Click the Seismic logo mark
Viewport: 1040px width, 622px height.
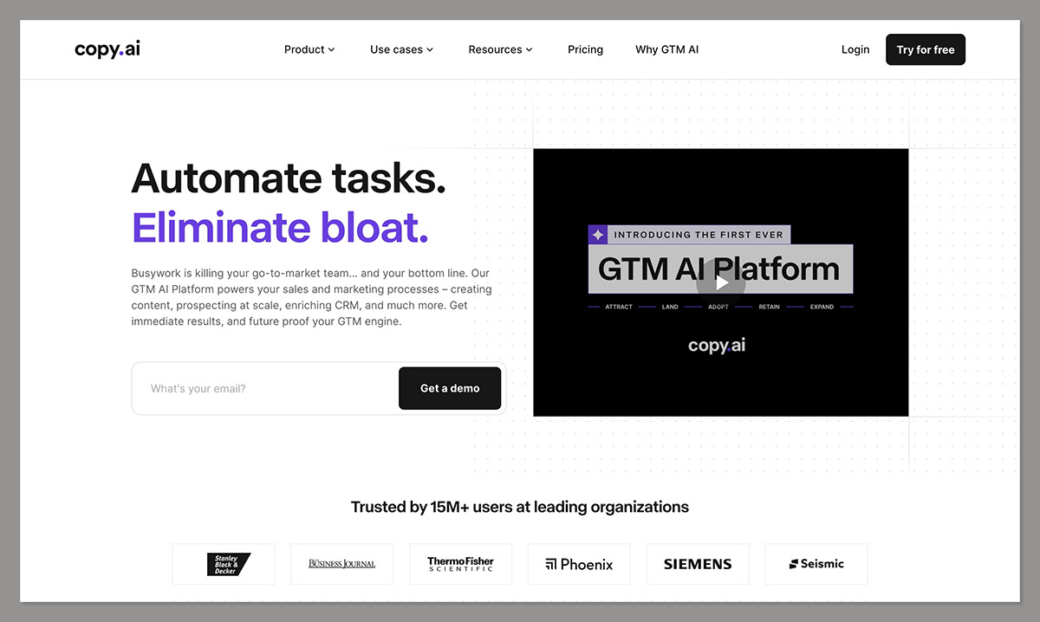point(794,563)
